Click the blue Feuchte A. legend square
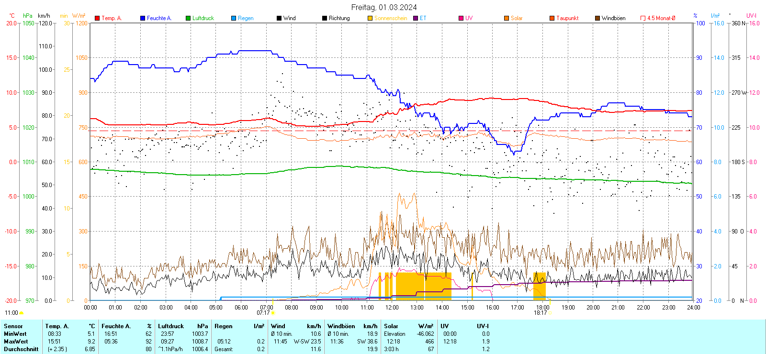Image resolution: width=766 pixels, height=354 pixels. tap(143, 18)
